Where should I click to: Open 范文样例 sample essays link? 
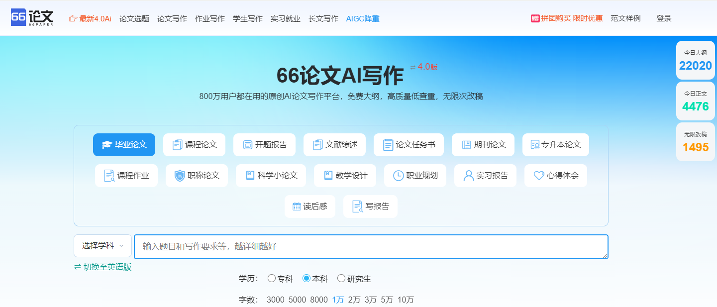[625, 17]
